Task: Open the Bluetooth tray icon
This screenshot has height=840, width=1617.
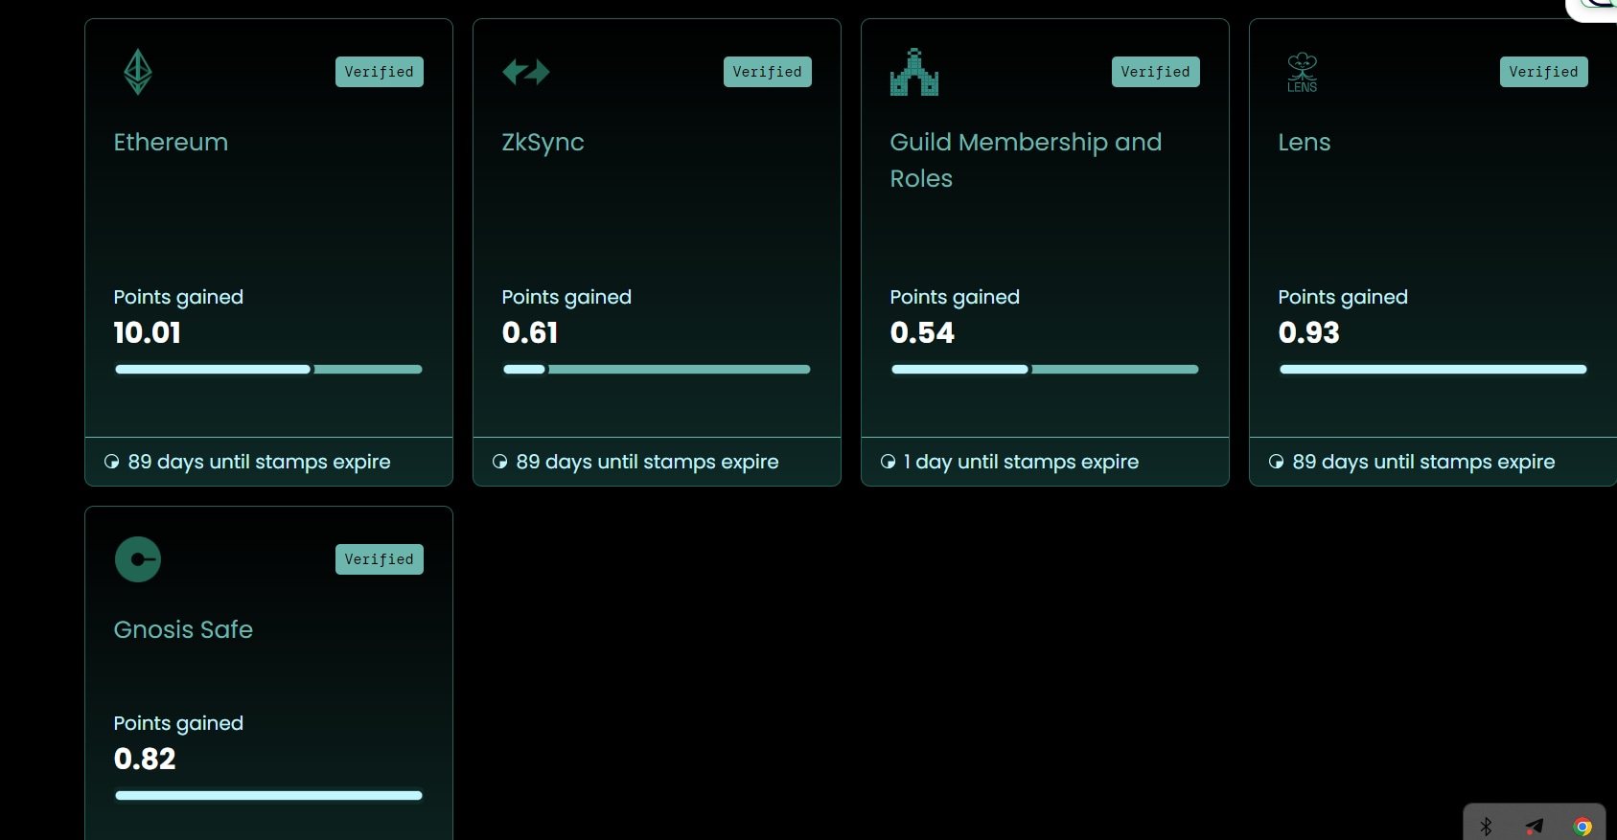Action: 1487,826
